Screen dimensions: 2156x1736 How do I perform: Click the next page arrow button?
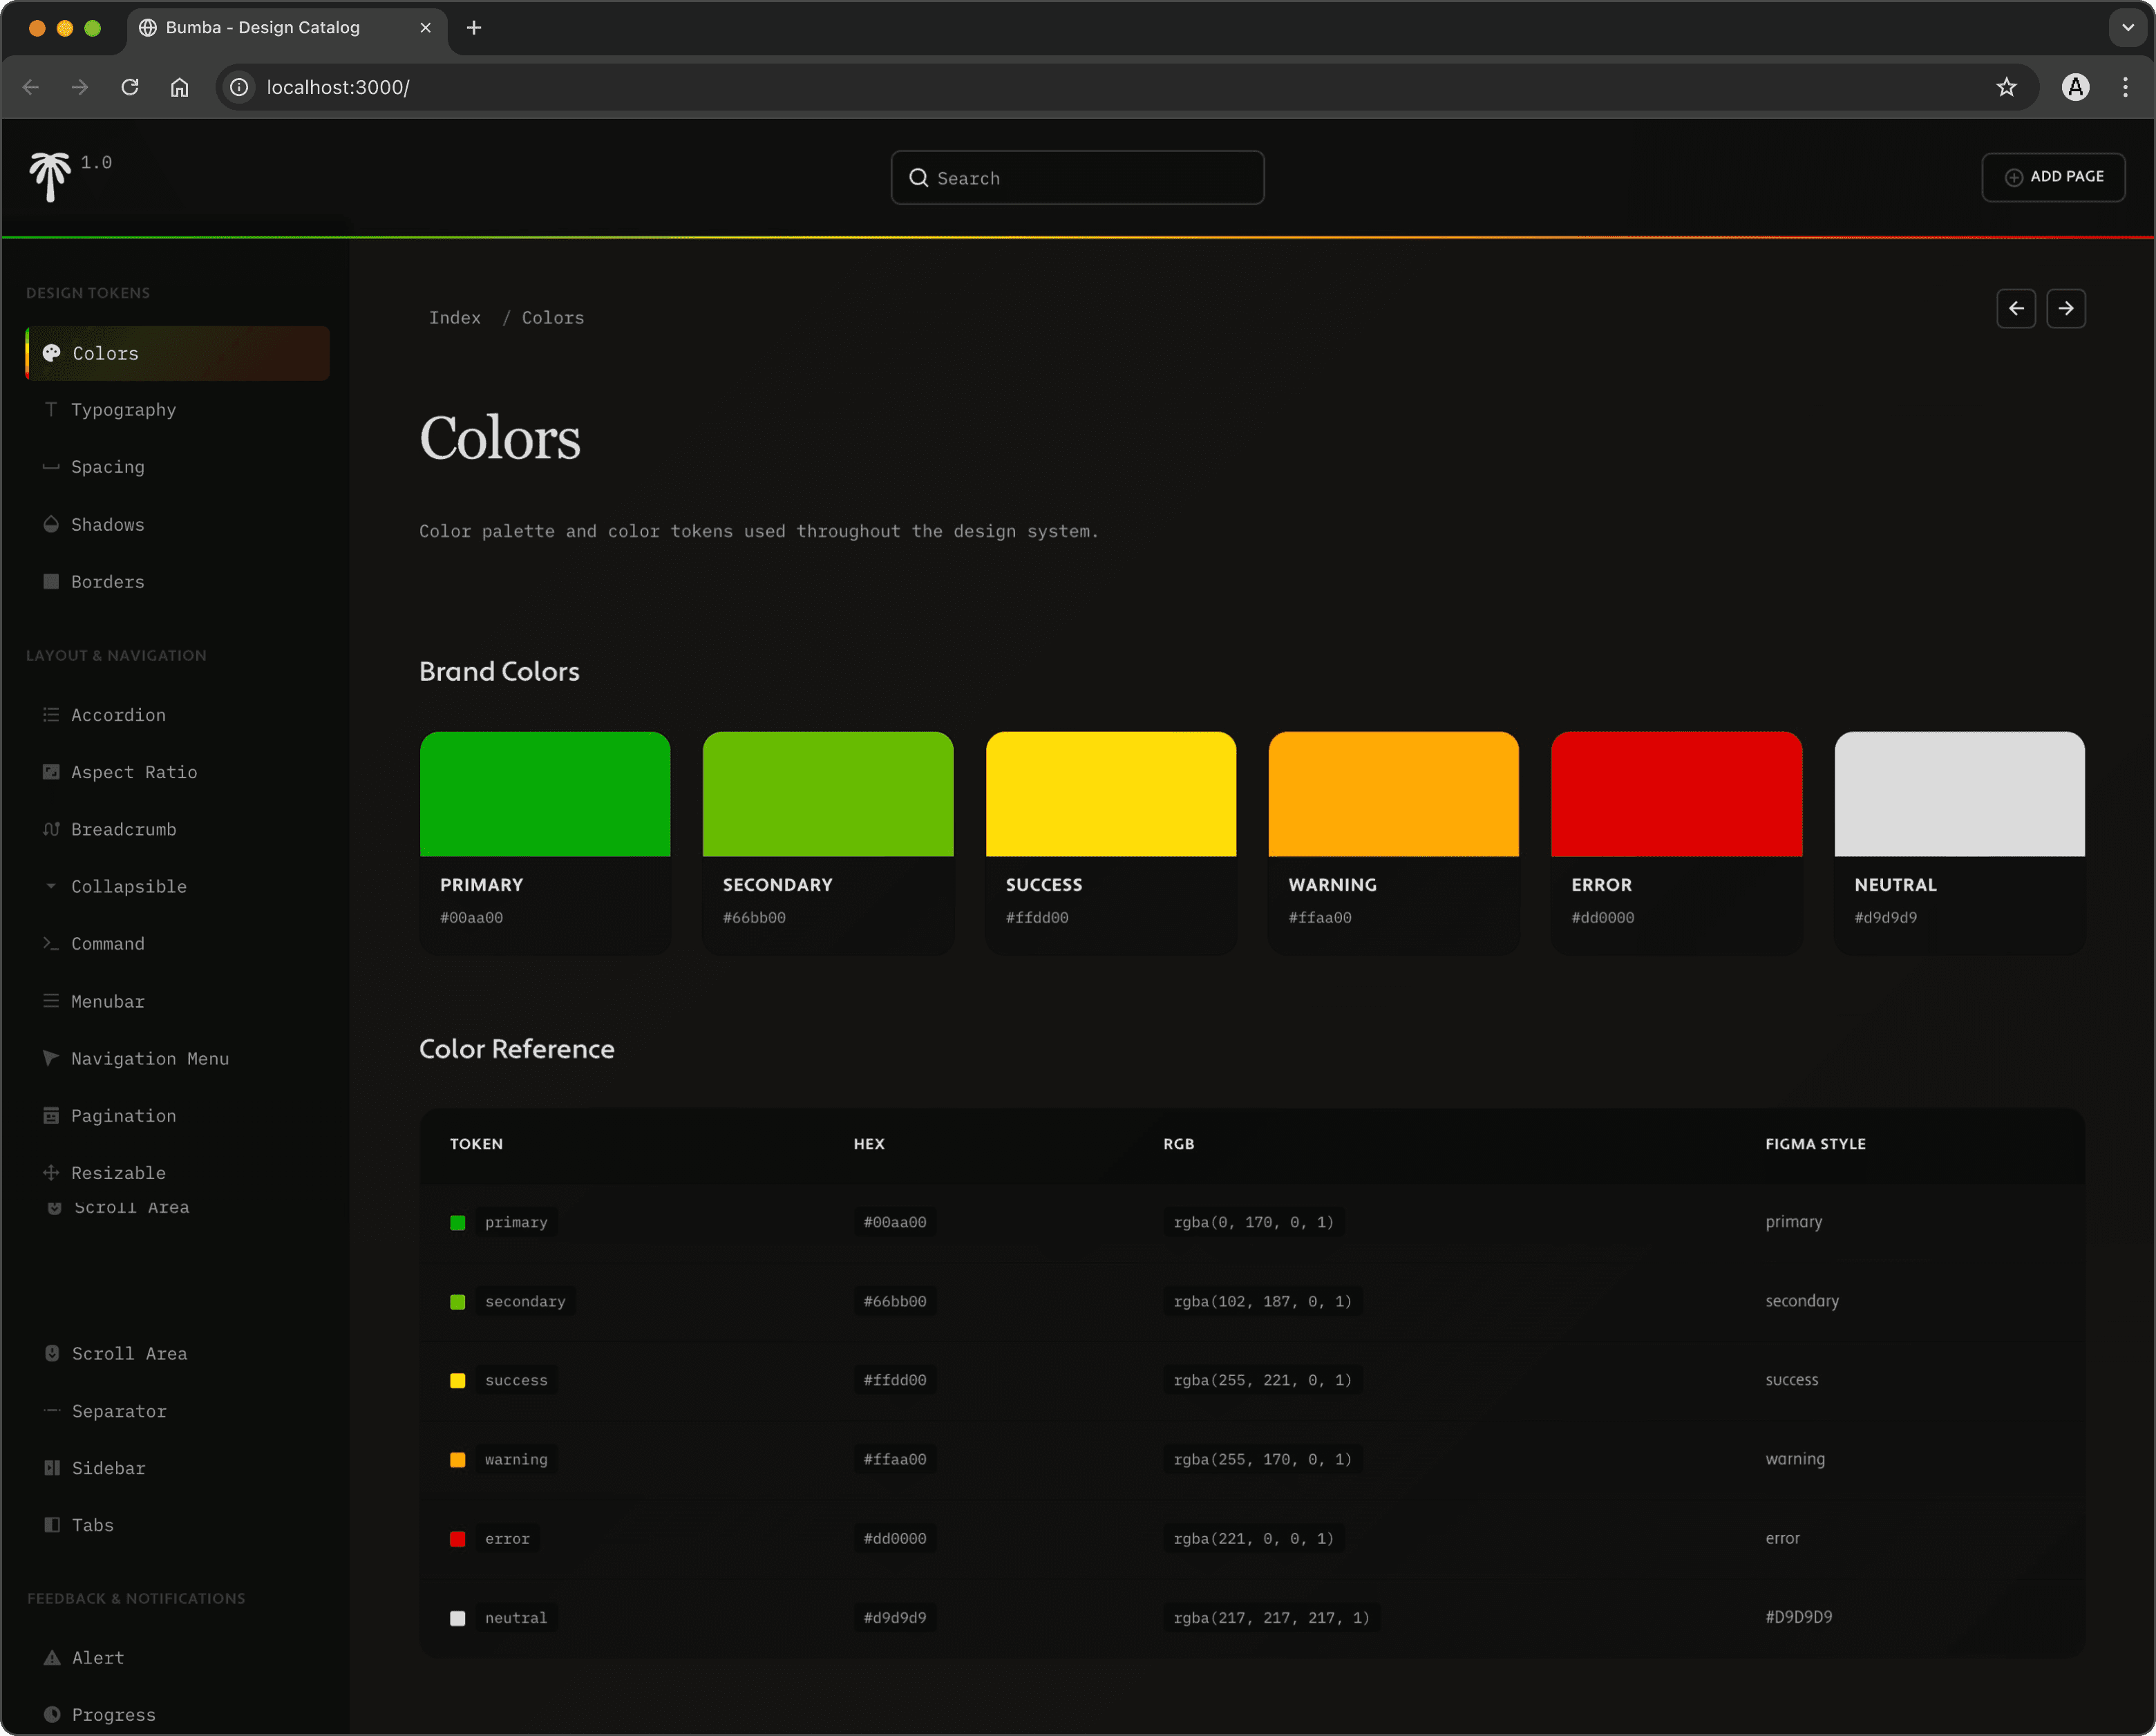(x=2065, y=308)
